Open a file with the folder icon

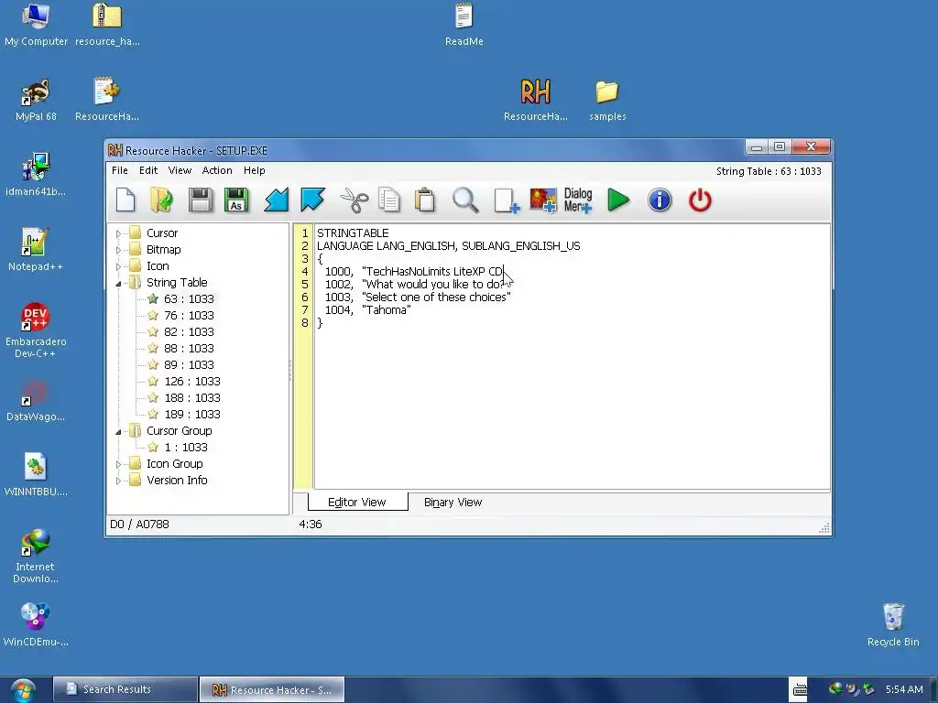161,200
